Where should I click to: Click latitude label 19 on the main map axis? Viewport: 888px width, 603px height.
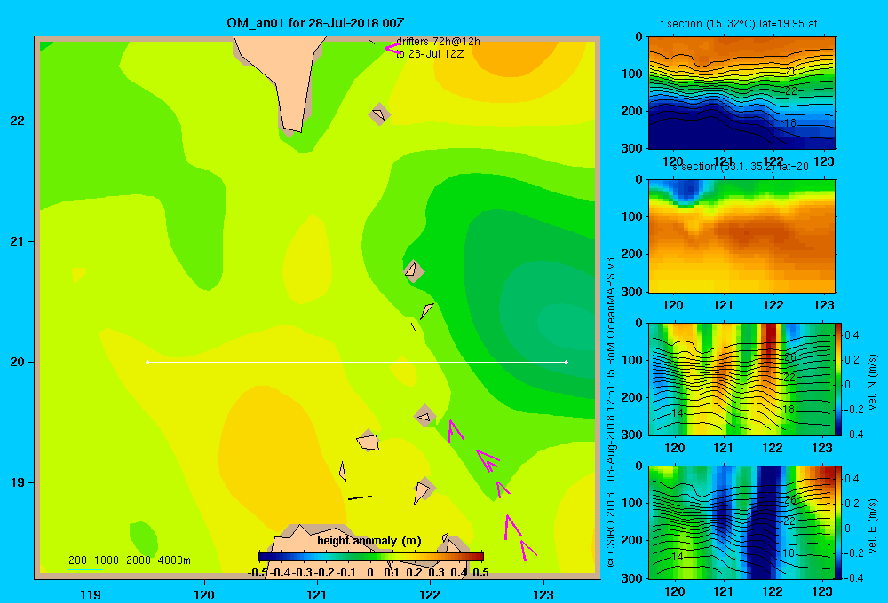(17, 482)
